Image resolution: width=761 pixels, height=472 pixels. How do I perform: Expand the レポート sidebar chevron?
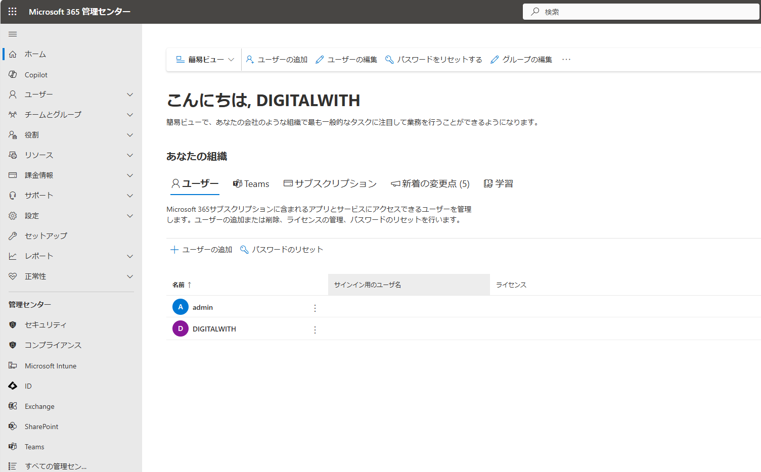point(130,256)
